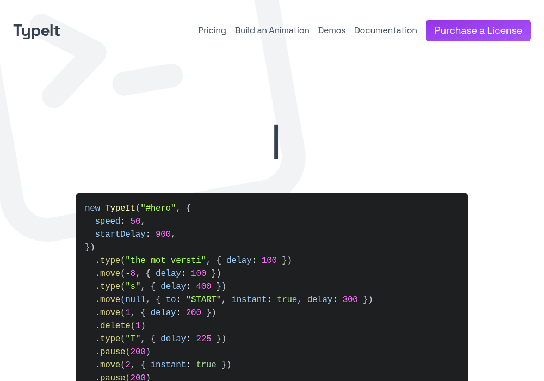544x381 pixels.
Task: Click the '.type("s"' code line
Action: pos(160,286)
